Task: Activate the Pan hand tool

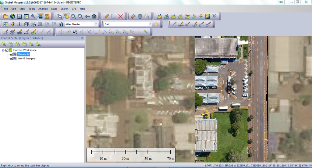Action: coord(66,16)
